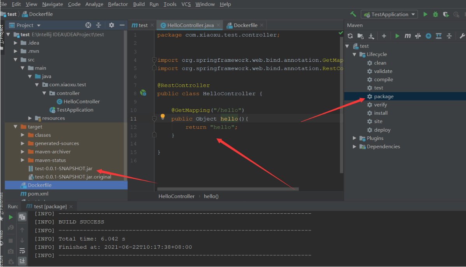This screenshot has width=466, height=267.
Task: Toggle soft-wrap in Run console
Action: pos(22,251)
